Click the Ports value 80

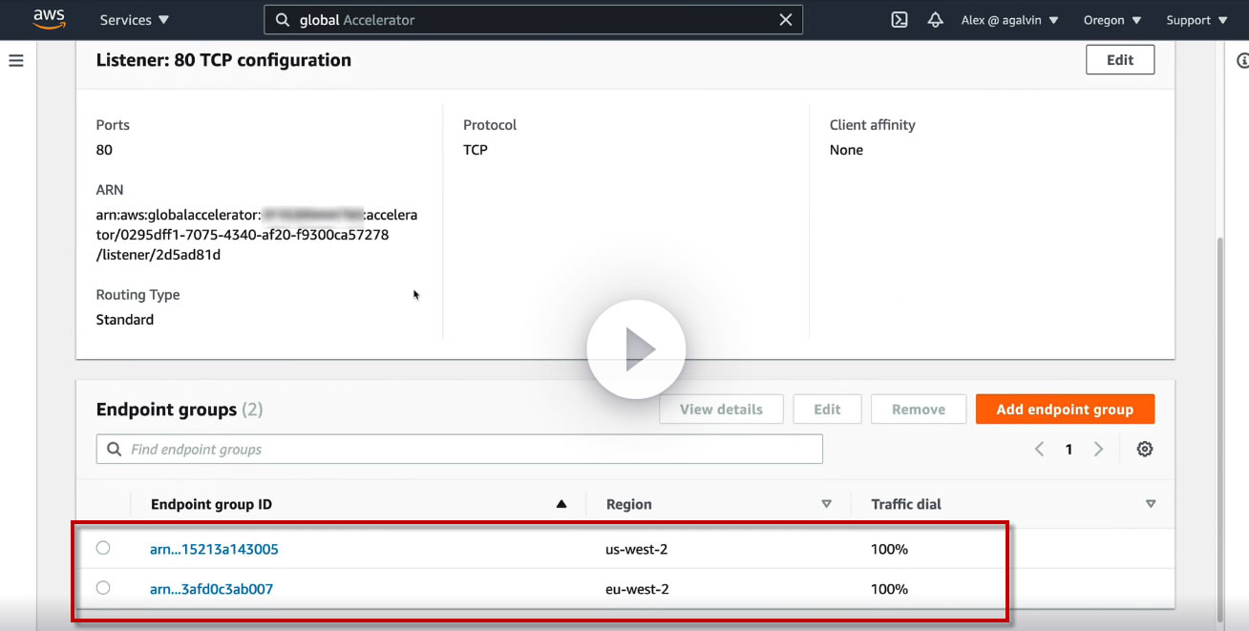pos(104,150)
